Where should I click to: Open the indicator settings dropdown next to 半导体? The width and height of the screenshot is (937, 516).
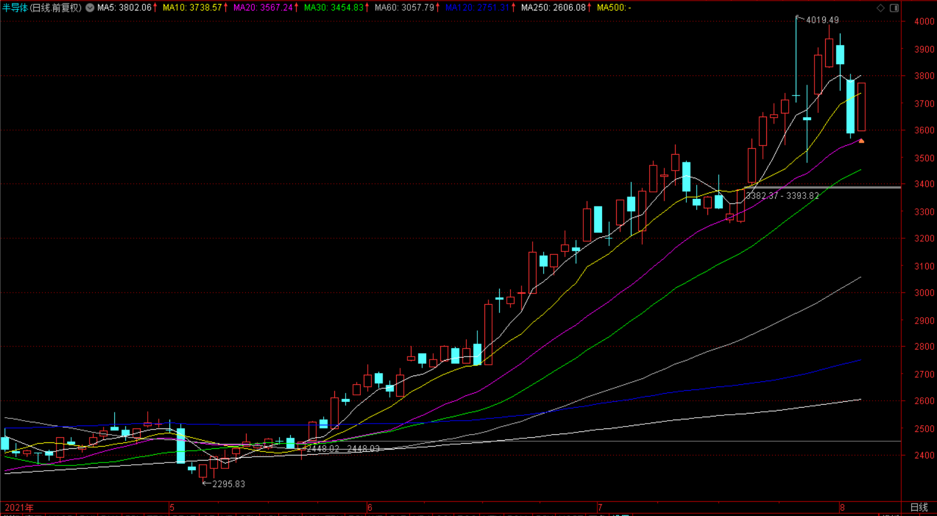click(90, 8)
